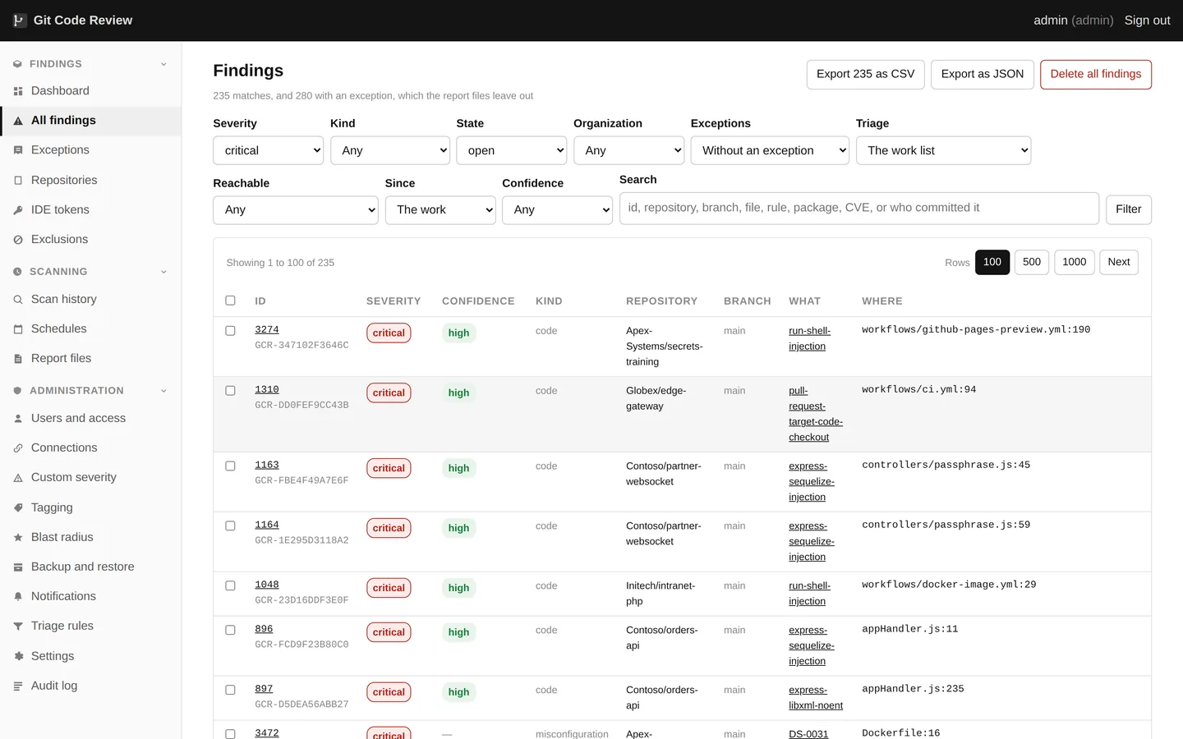Check the box for finding 1310
Viewport: 1183px width, 739px height.
click(230, 391)
